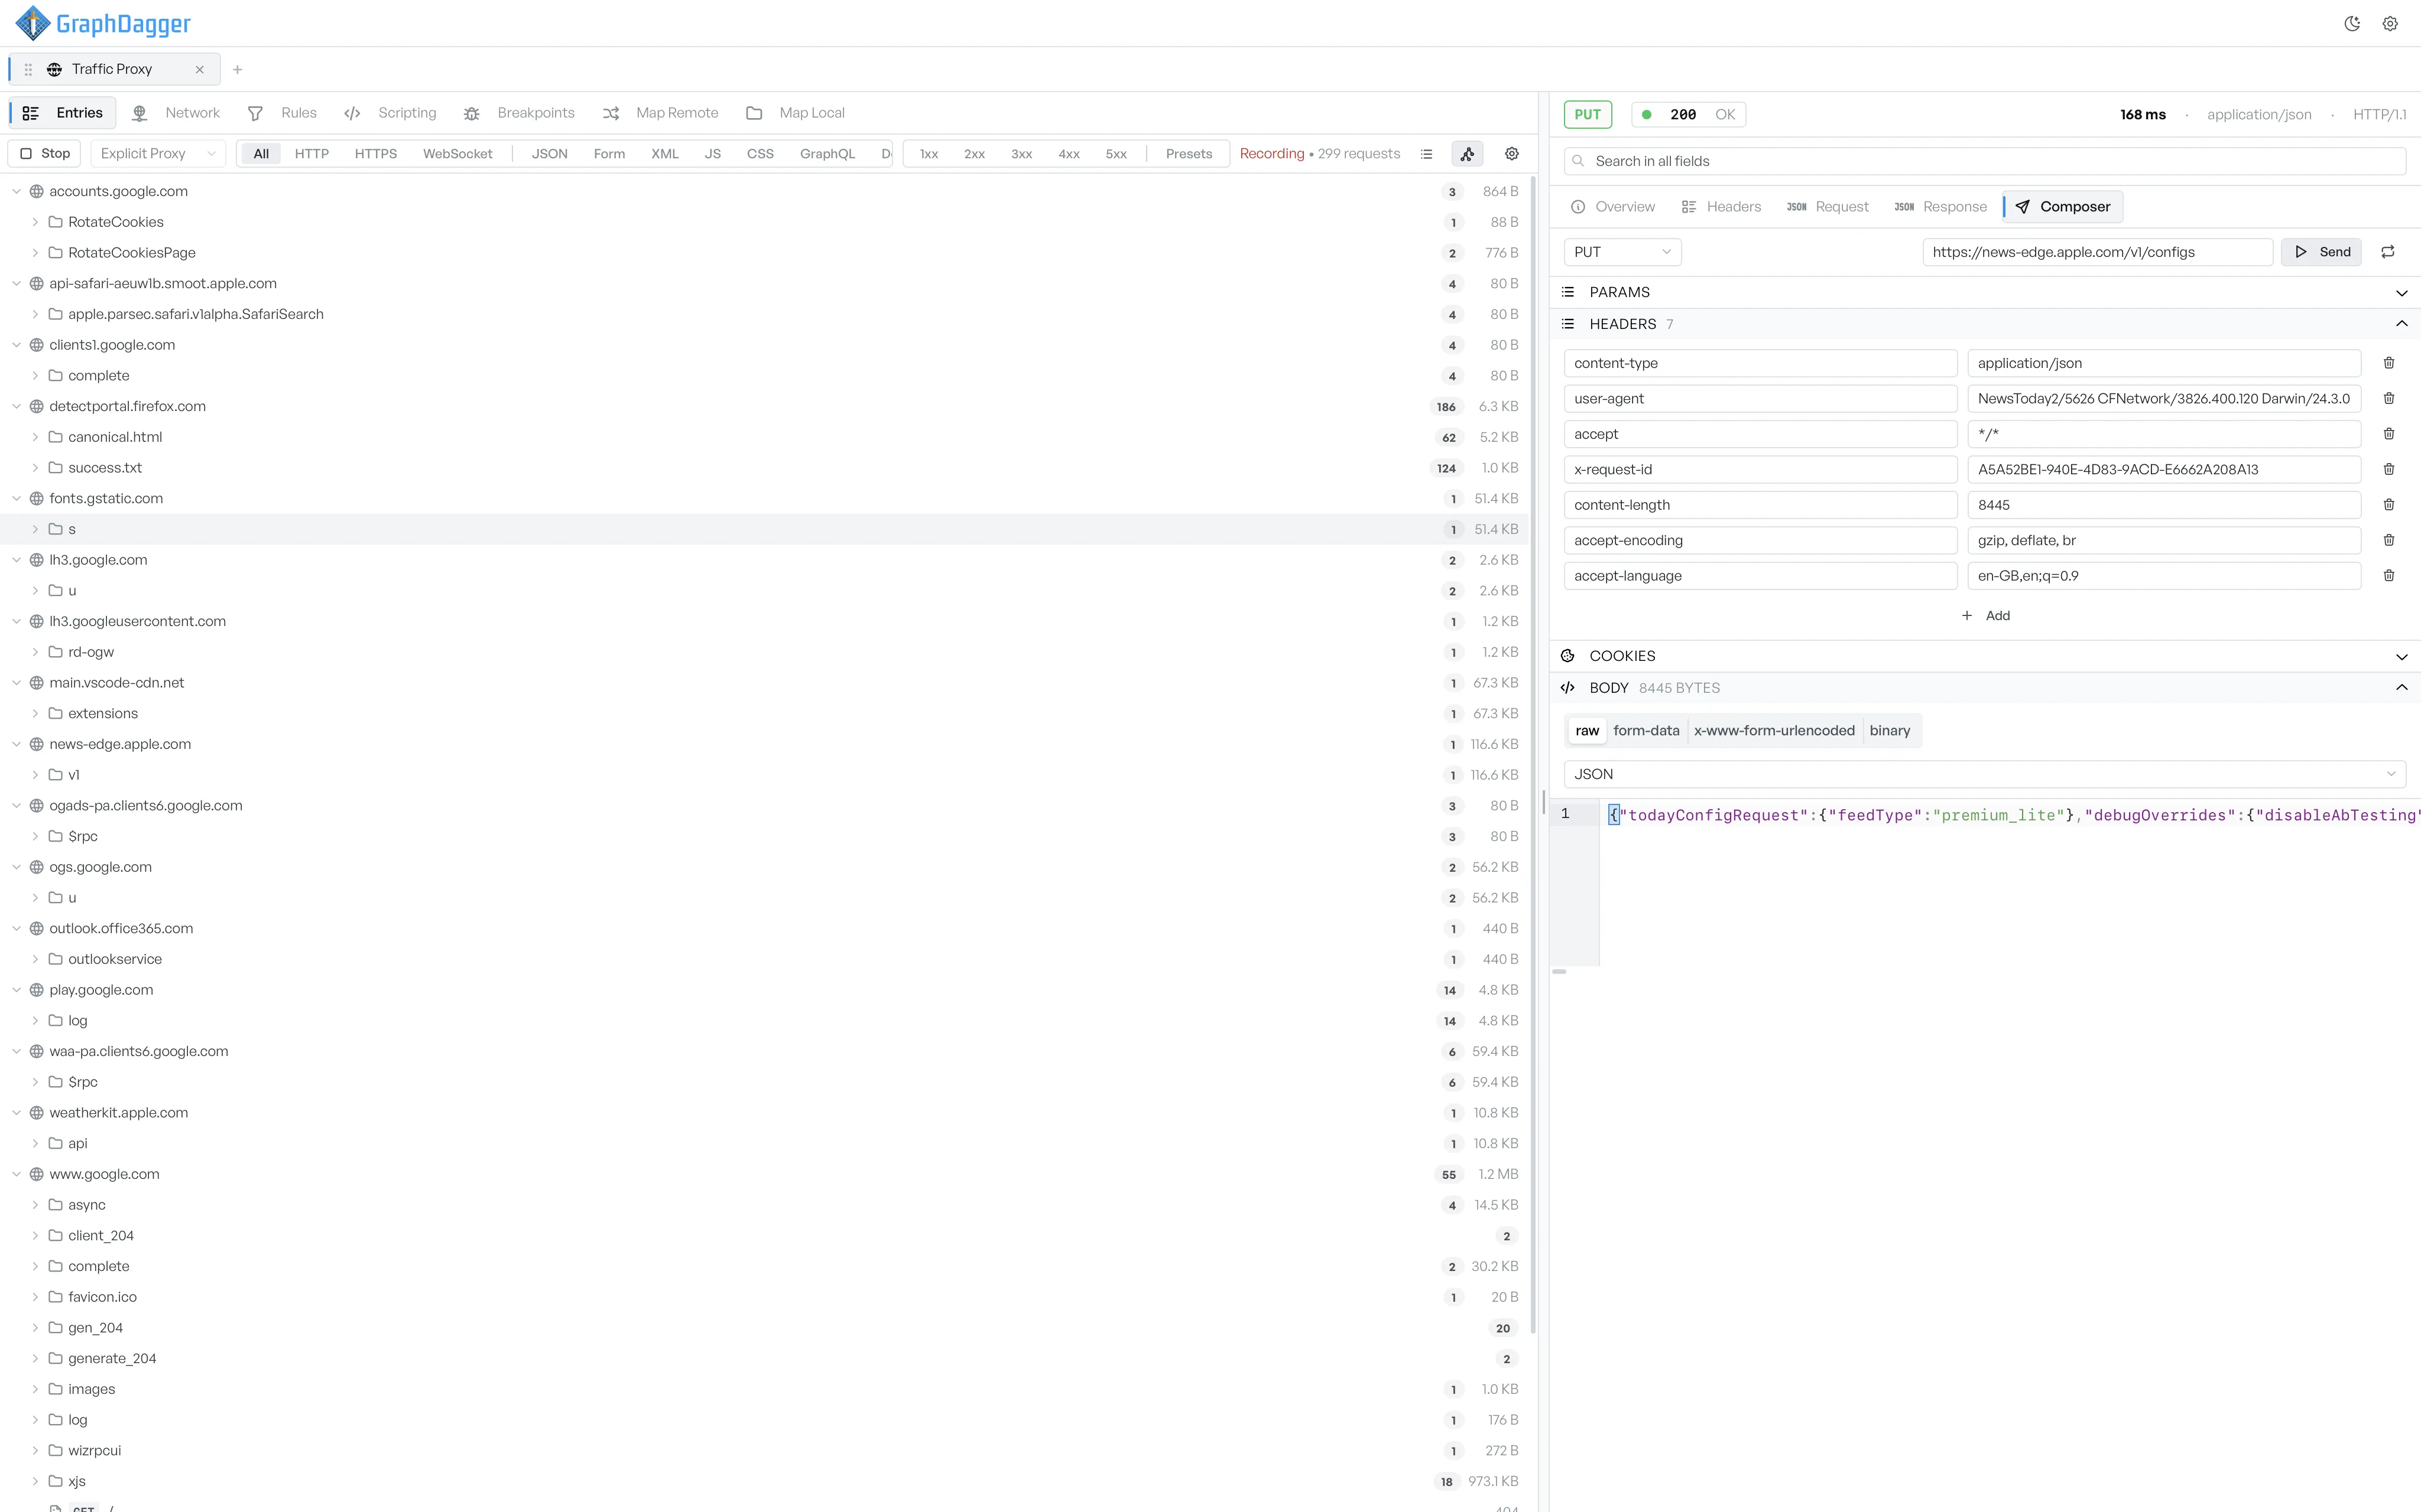Click the cookie icon in the COOKIES section

coord(1568,656)
